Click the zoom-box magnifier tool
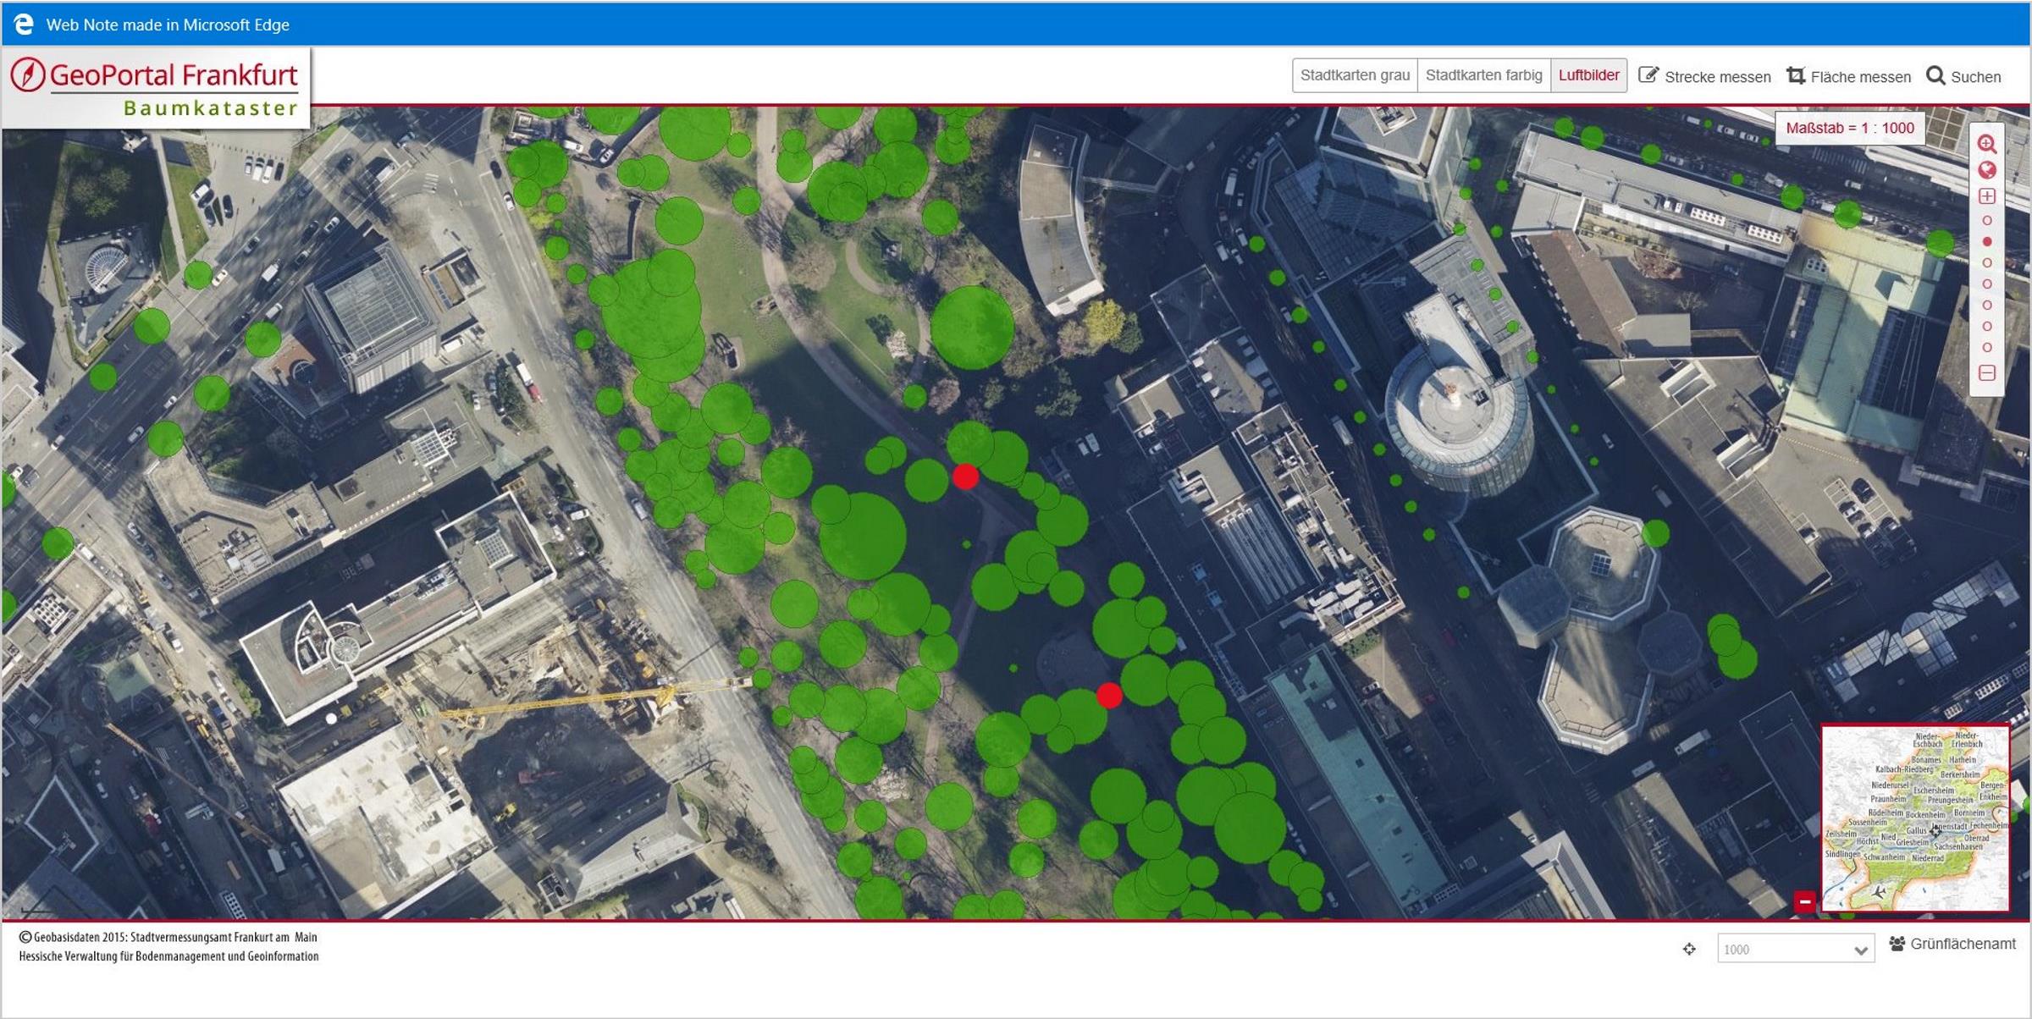2032x1019 pixels. click(1987, 144)
